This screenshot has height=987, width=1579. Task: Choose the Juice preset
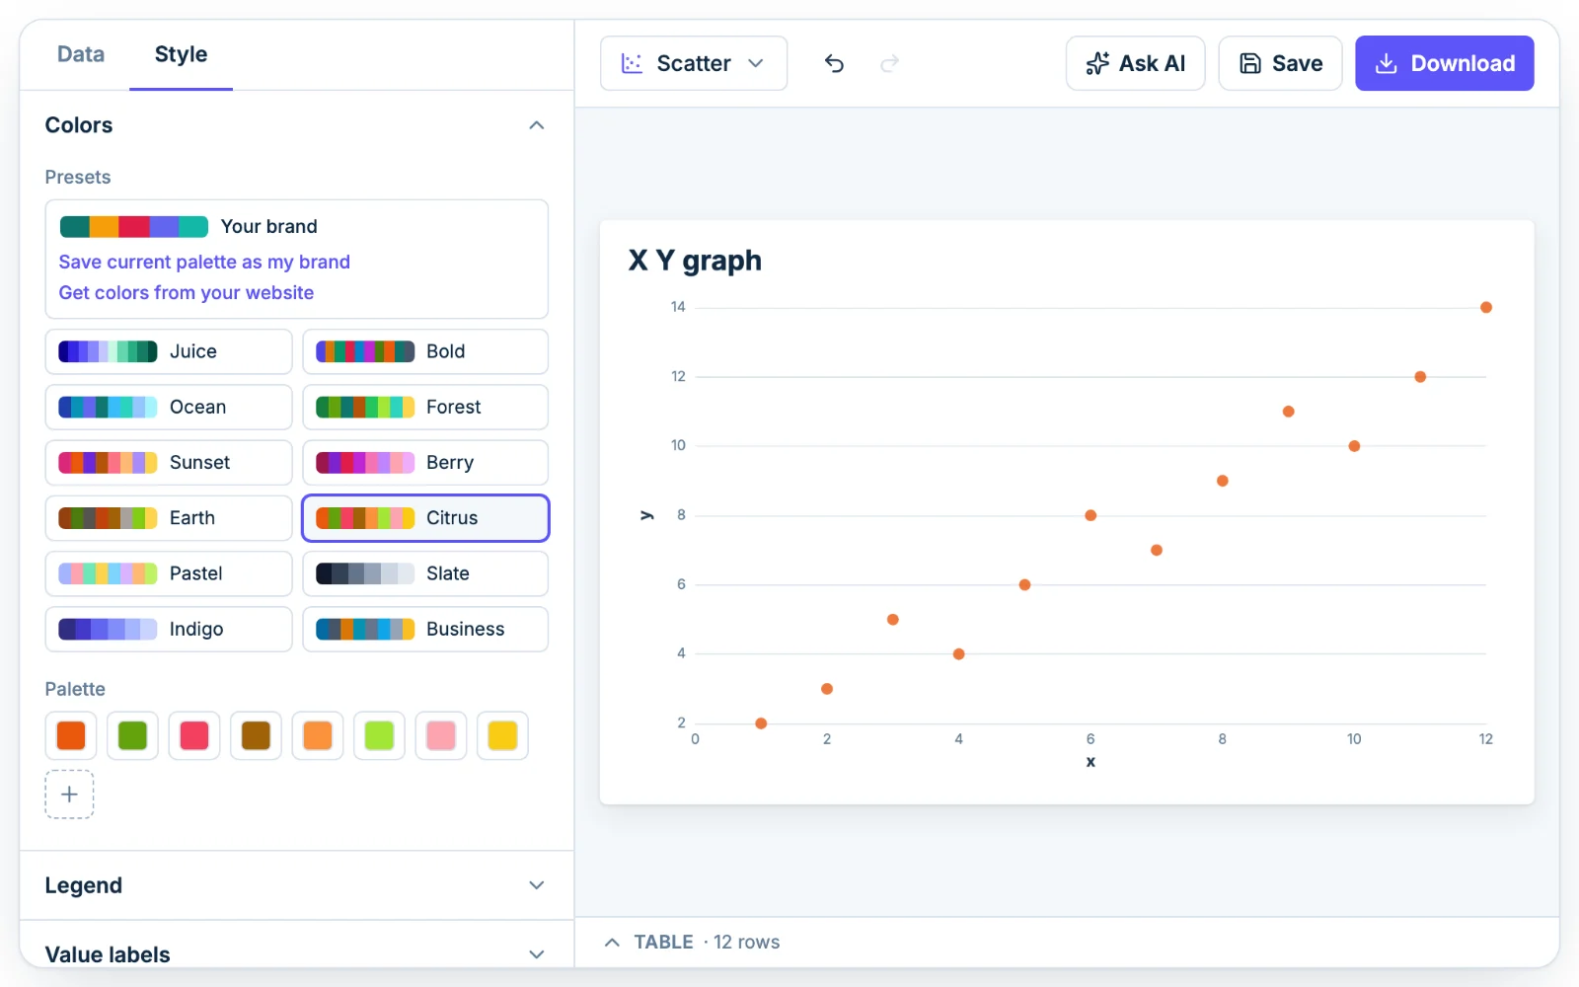click(x=169, y=351)
